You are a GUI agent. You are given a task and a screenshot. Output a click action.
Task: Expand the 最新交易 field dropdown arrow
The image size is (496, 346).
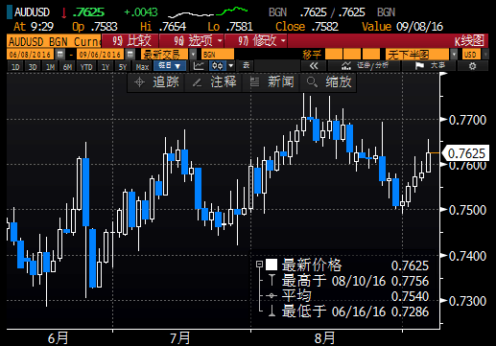click(x=193, y=55)
